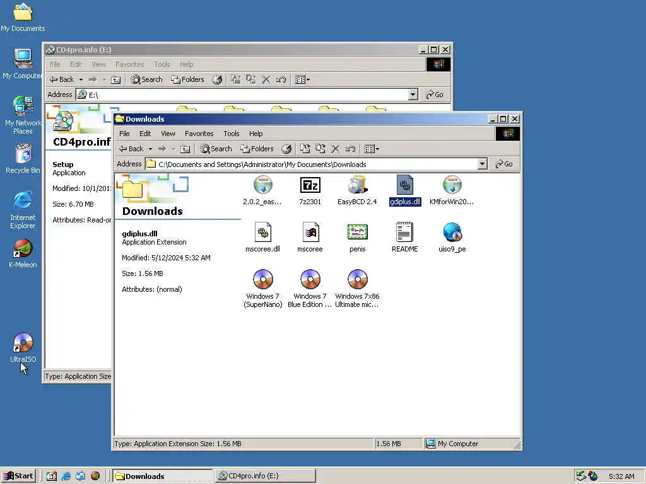Open Back history dropdown arrow in Downloads window

150,149
